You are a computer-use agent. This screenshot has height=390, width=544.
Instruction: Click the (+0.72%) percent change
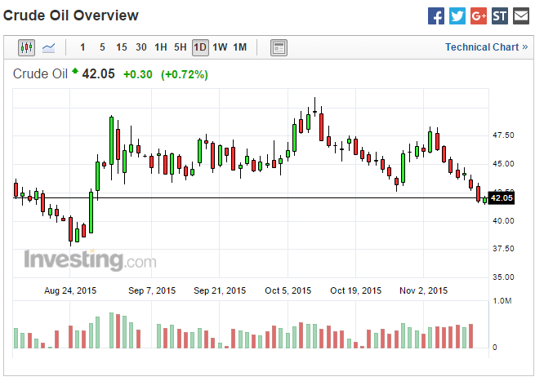coord(185,74)
